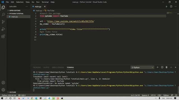Image resolution: width=179 pixels, height=100 pixels.
Task: Open Run and Debug view
Action: pos(3,29)
